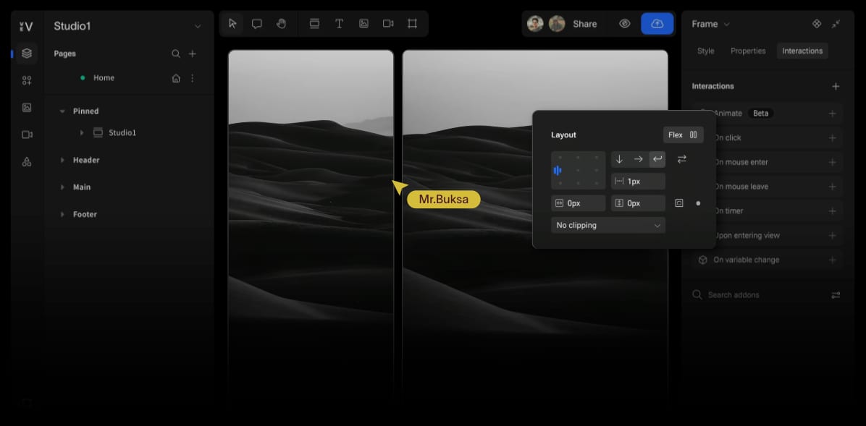Image resolution: width=866 pixels, height=426 pixels.
Task: Activate the Hand tool for panning
Action: (281, 23)
